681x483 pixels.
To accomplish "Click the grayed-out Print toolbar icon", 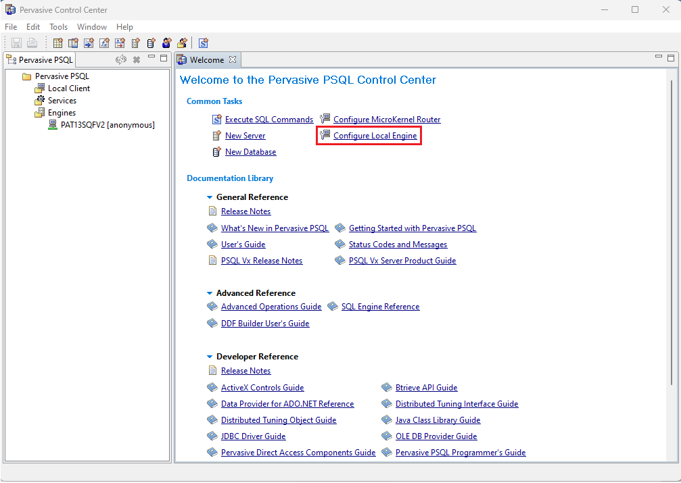I will pyautogui.click(x=32, y=43).
